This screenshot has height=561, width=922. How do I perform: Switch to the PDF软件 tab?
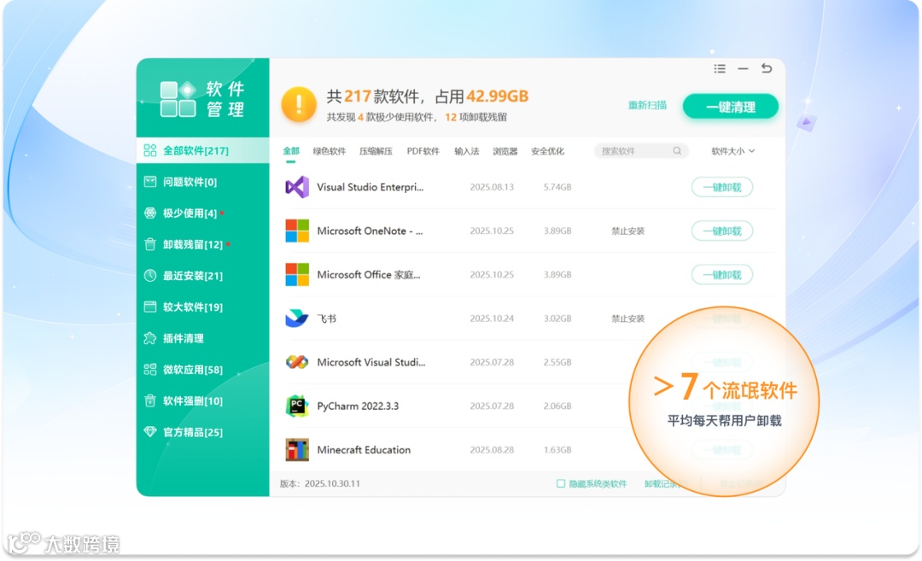click(423, 151)
